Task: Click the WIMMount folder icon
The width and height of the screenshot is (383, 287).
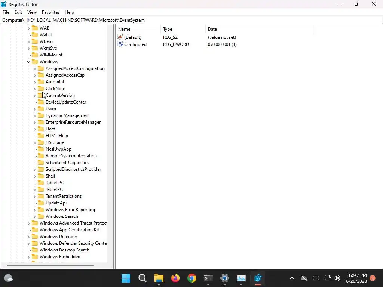Action: point(35,55)
